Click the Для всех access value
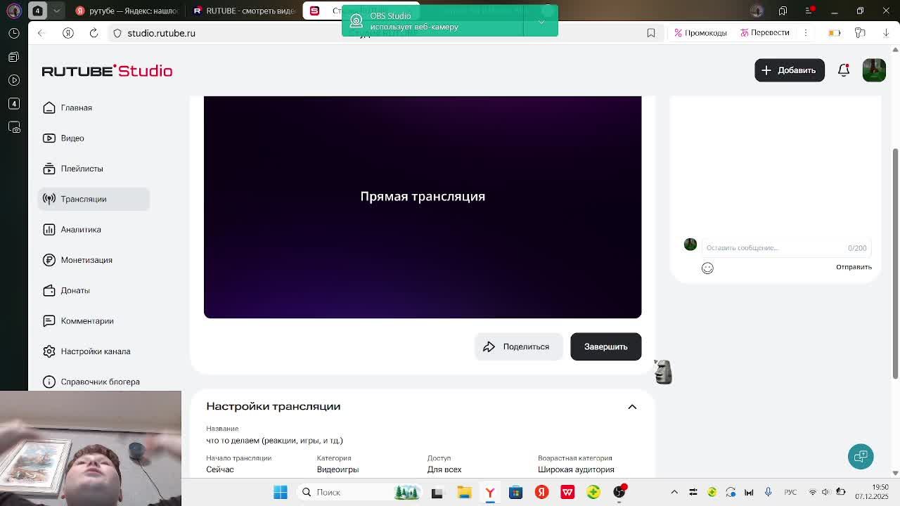The image size is (900, 506). [x=444, y=469]
